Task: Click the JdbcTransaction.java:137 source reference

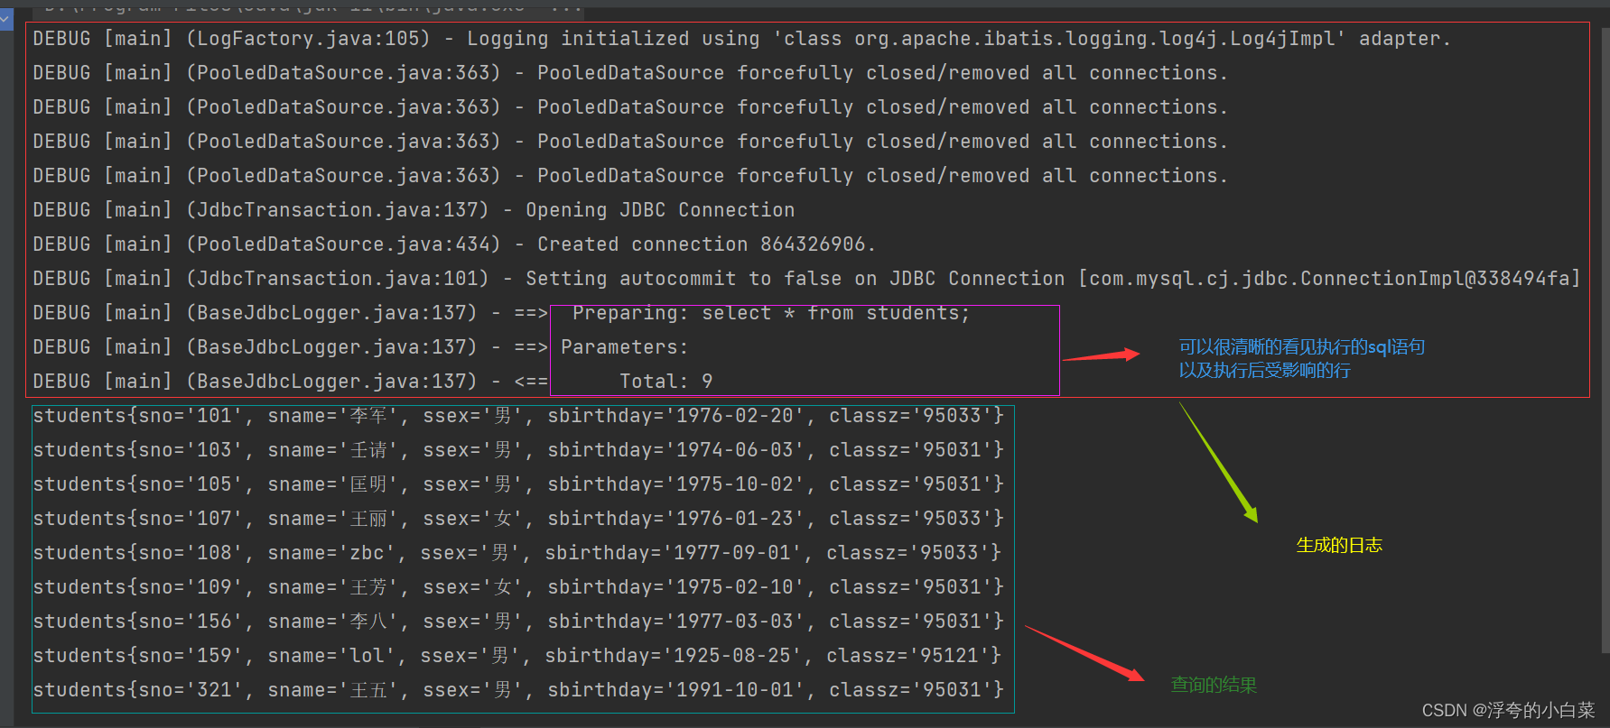Action: tap(337, 210)
